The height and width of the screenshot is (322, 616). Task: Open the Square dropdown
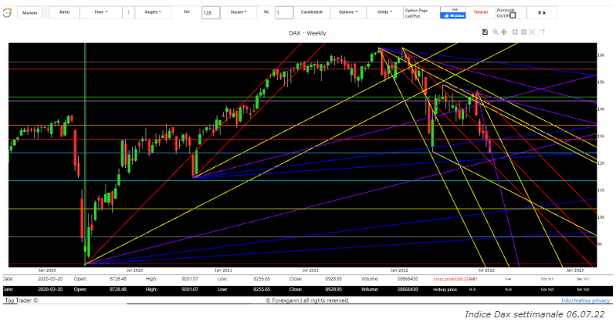click(x=237, y=13)
